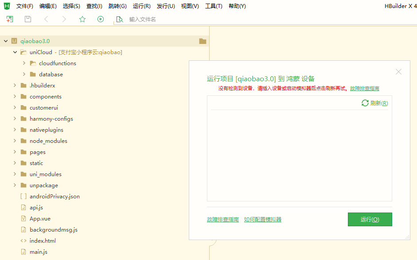This screenshot has width=417, height=260.
Task: Click the file search icon
Action: (x=120, y=19)
